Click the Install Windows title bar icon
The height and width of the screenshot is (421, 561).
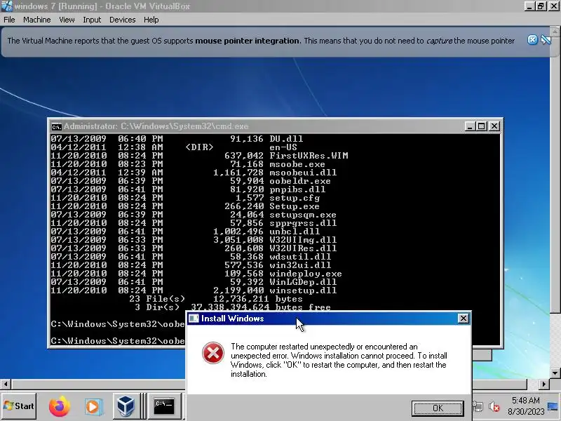(194, 319)
